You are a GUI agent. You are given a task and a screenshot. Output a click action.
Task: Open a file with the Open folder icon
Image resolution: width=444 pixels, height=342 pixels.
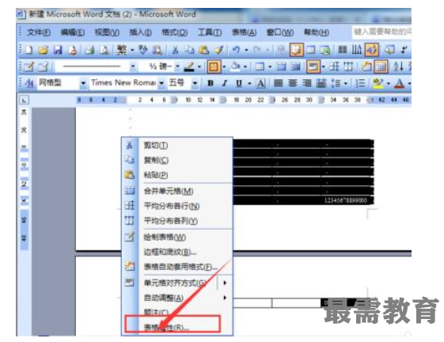click(x=43, y=50)
